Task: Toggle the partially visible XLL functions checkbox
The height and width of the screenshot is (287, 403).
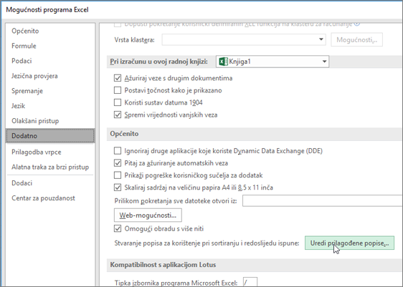Action: [x=118, y=24]
